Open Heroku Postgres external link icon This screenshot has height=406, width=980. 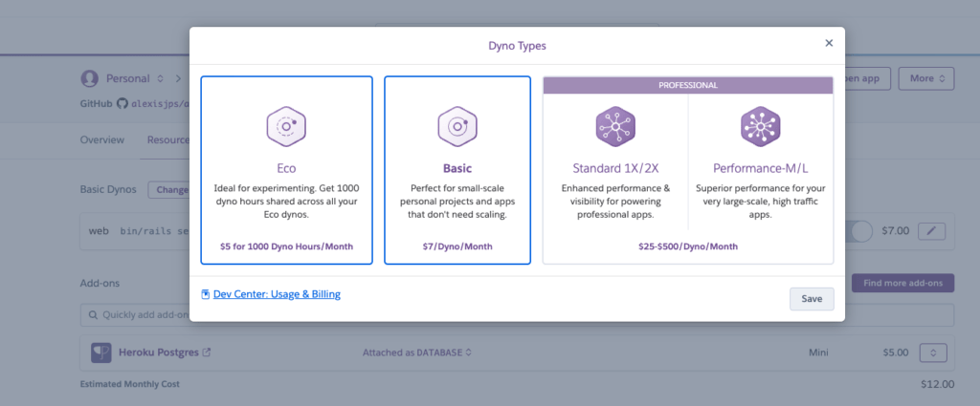click(x=207, y=353)
